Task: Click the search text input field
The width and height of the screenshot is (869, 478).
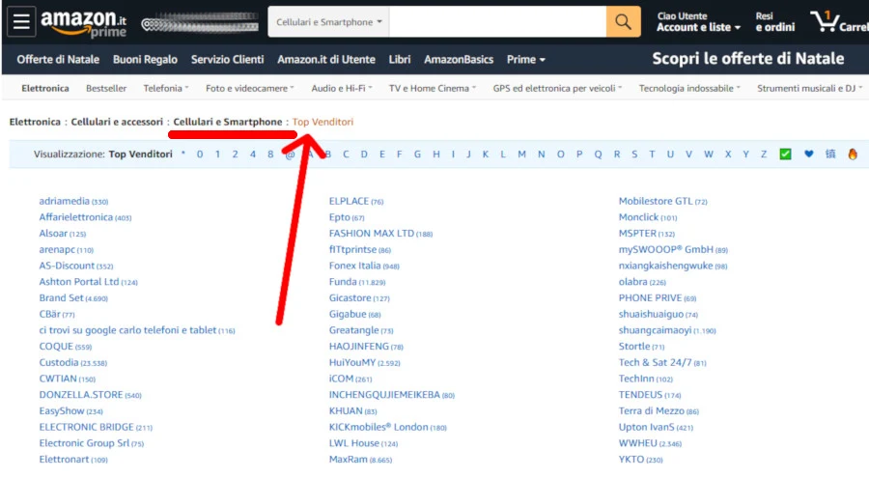Action: point(498,21)
